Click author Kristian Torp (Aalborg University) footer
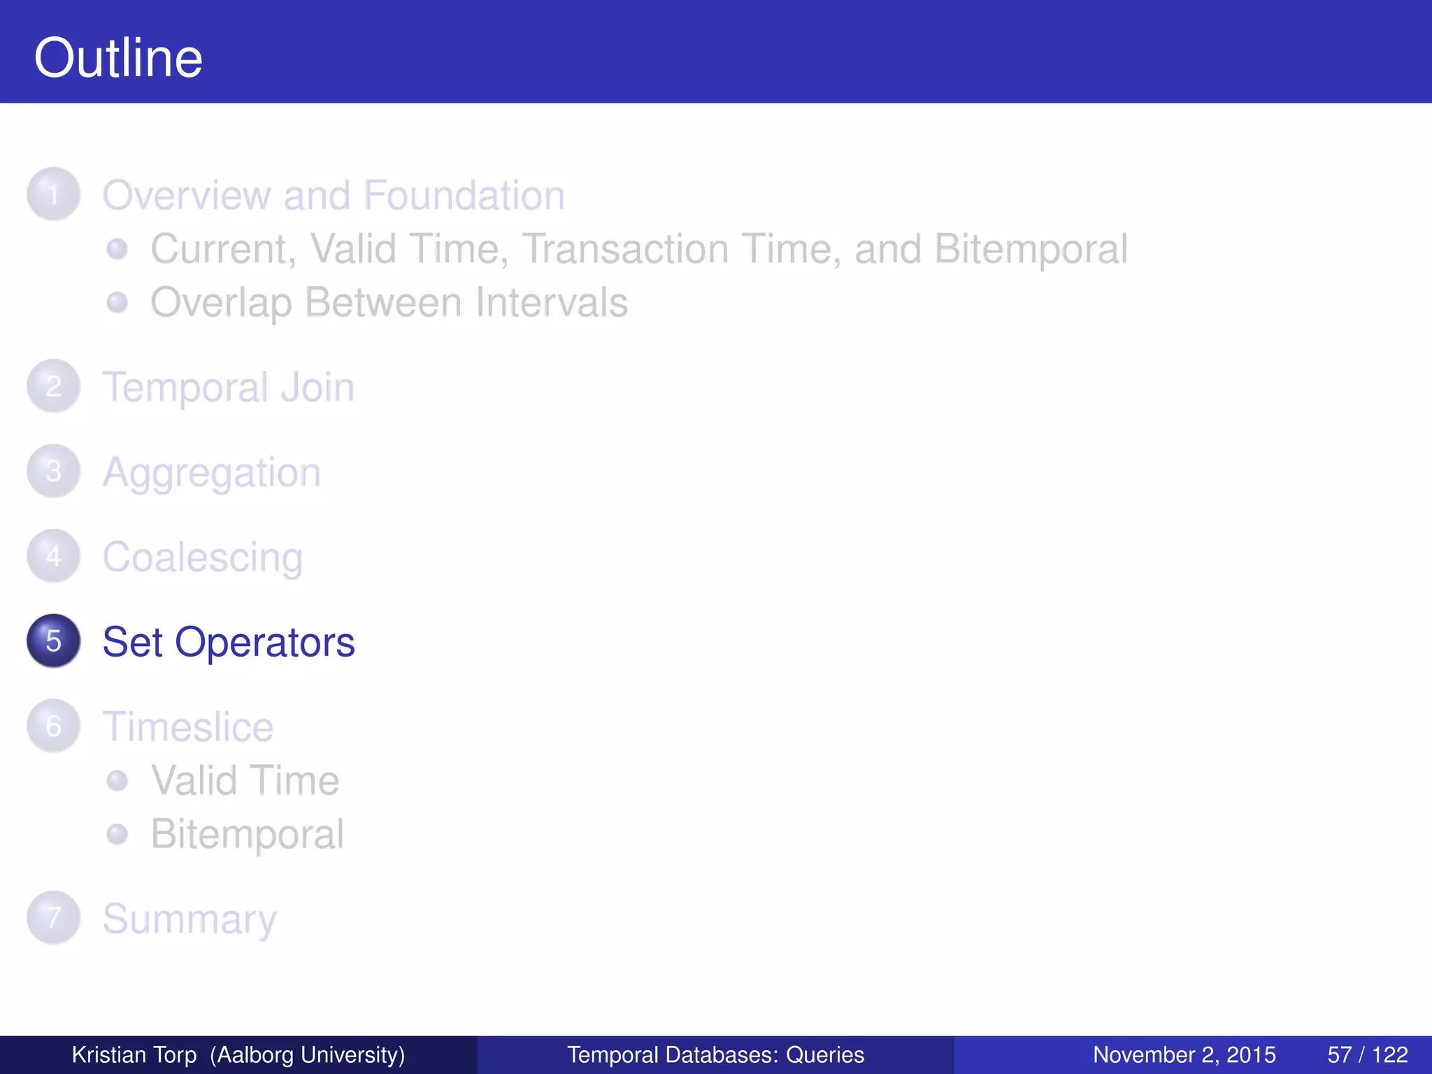1432x1074 pixels. click(x=238, y=1054)
